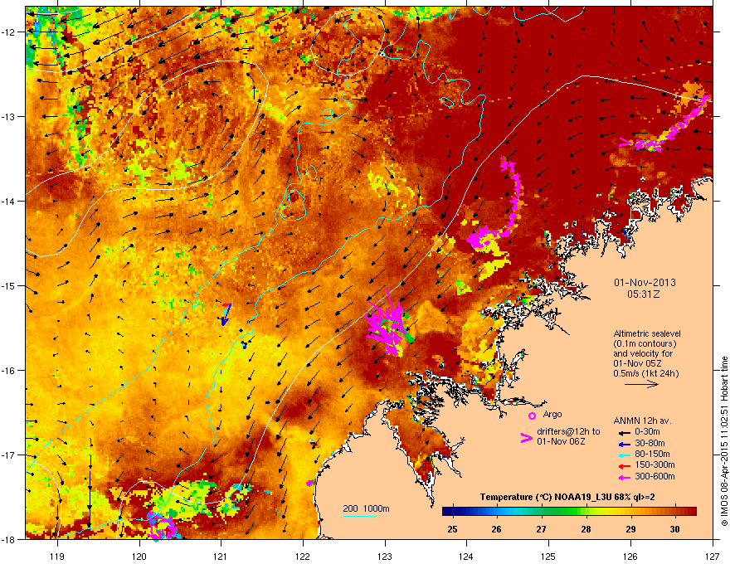Click the latitude label -15
This screenshot has width=730, height=564.
[x=8, y=285]
